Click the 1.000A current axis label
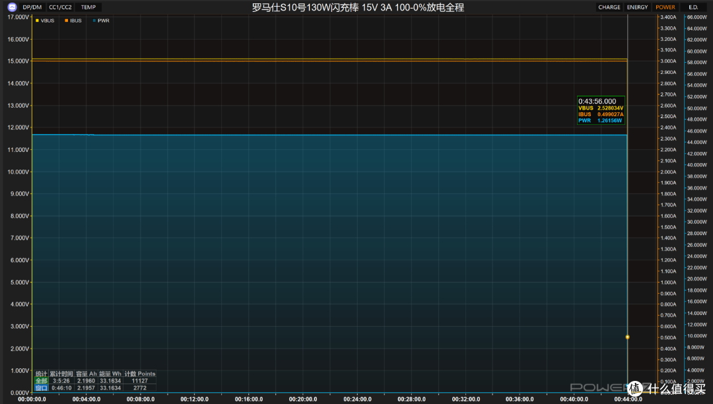This screenshot has width=713, height=404. click(668, 283)
